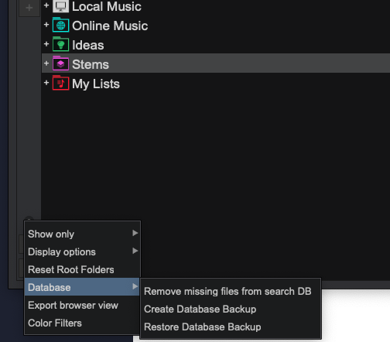Image resolution: width=390 pixels, height=342 pixels.
Task: Expand the My Lists folder node
Action: 46,83
